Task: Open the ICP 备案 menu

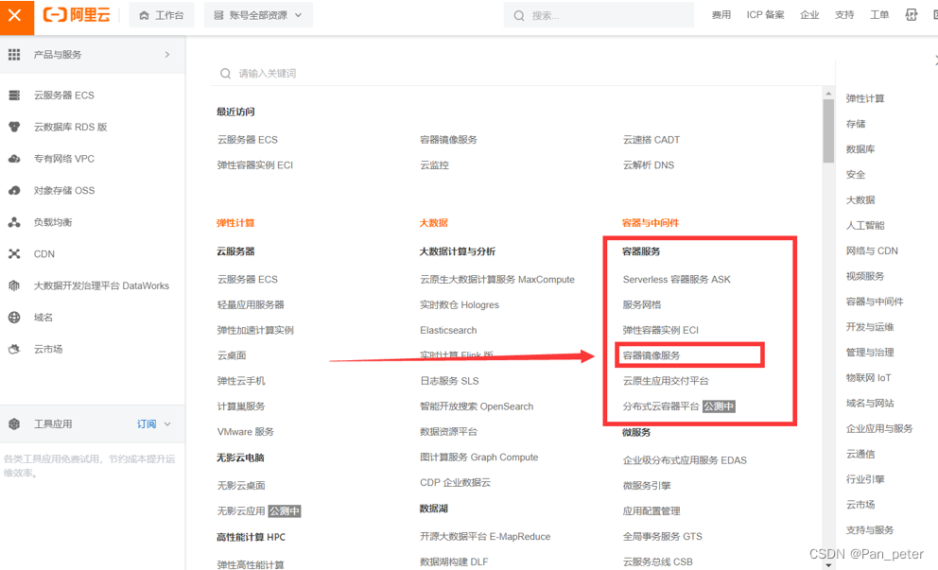Action: [x=765, y=15]
